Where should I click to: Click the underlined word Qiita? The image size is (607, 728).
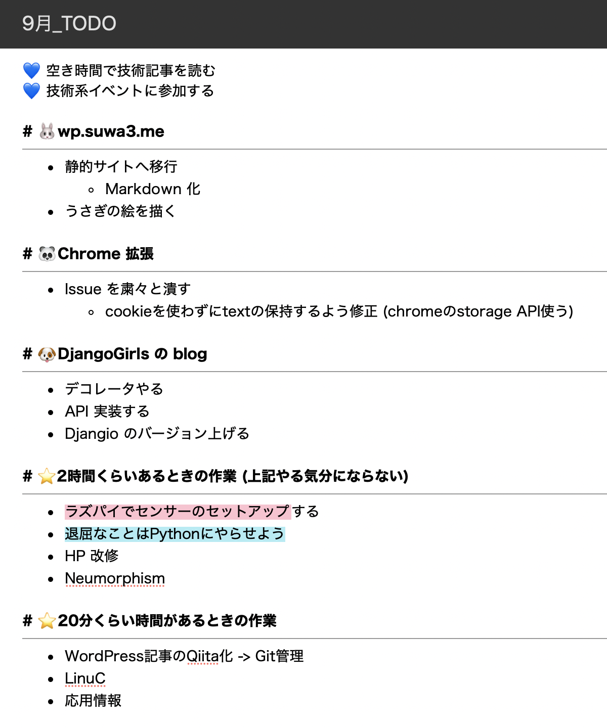(203, 656)
